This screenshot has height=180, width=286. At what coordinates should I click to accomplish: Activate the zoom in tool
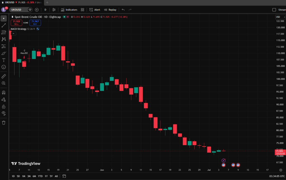(x=4, y=83)
